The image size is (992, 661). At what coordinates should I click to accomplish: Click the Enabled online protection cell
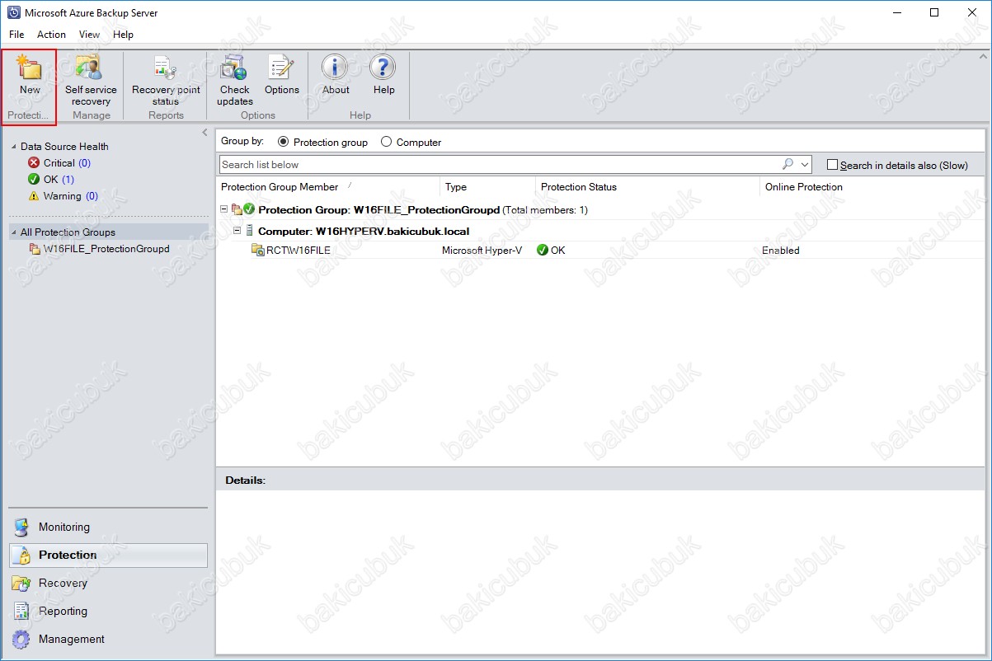tap(781, 251)
